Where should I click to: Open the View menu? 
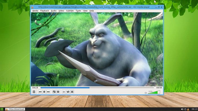[85, 11]
